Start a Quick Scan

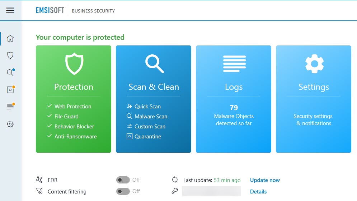[x=147, y=106]
